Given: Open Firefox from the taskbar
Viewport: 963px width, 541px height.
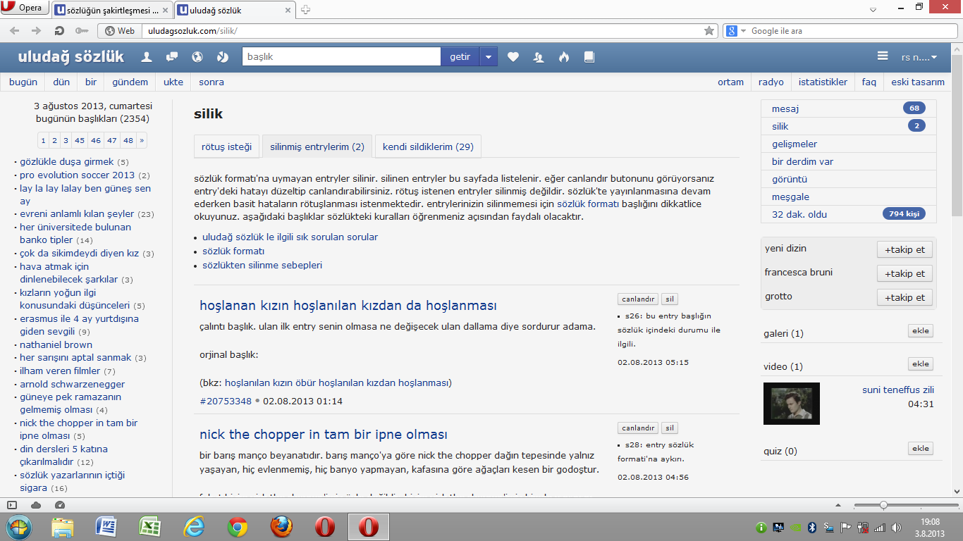Looking at the screenshot, I should pos(281,527).
